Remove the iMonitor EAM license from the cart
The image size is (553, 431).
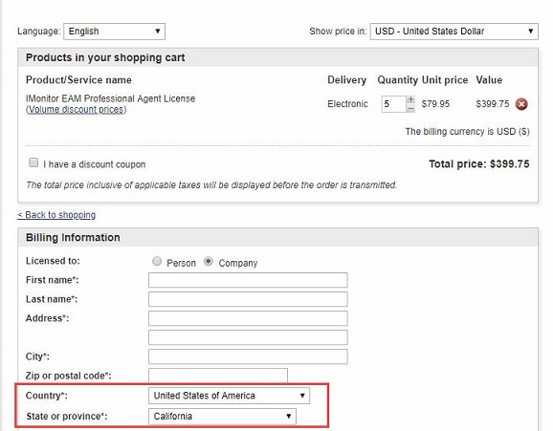[521, 104]
